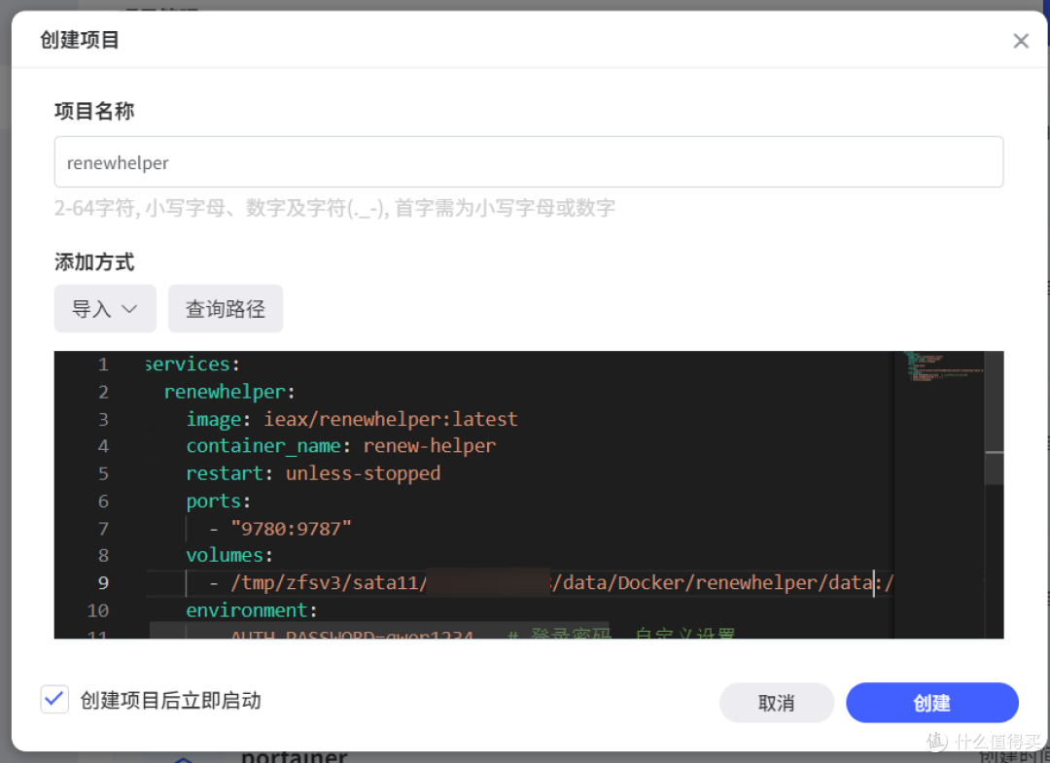Click the /tmp/zfsv3/sata11 volume path
The image size is (1050, 763).
pos(561,582)
